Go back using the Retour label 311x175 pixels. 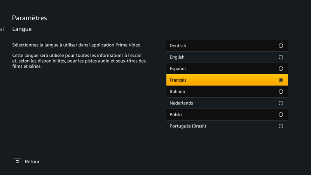pos(32,161)
